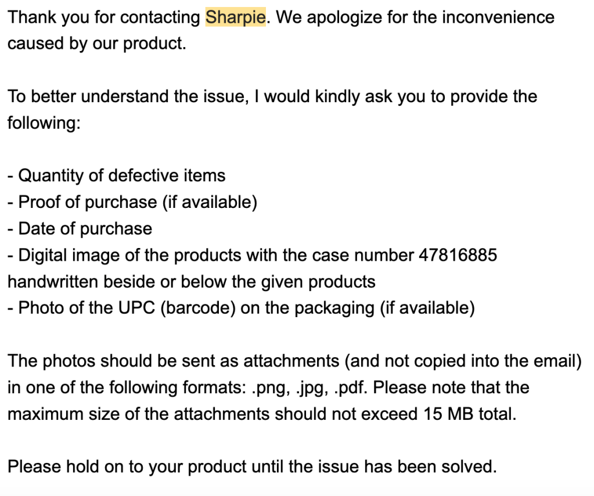Click the "Date of purchase" line
Viewport: 594px width, 496px height.
point(80,228)
